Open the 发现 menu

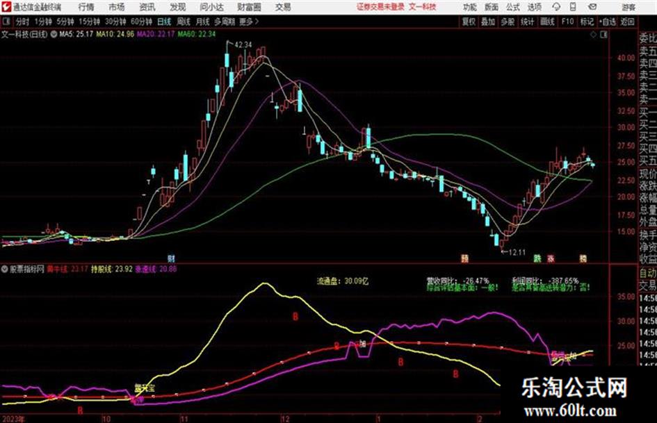(178, 7)
